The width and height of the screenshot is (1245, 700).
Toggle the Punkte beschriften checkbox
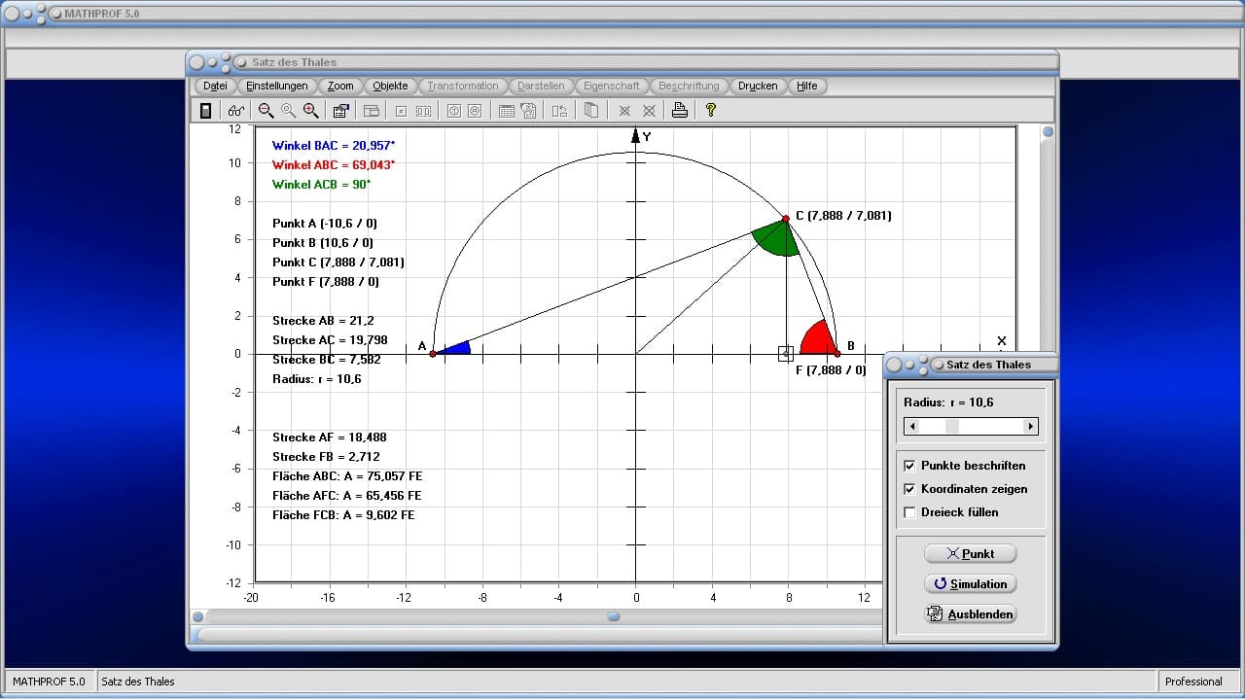coord(909,466)
